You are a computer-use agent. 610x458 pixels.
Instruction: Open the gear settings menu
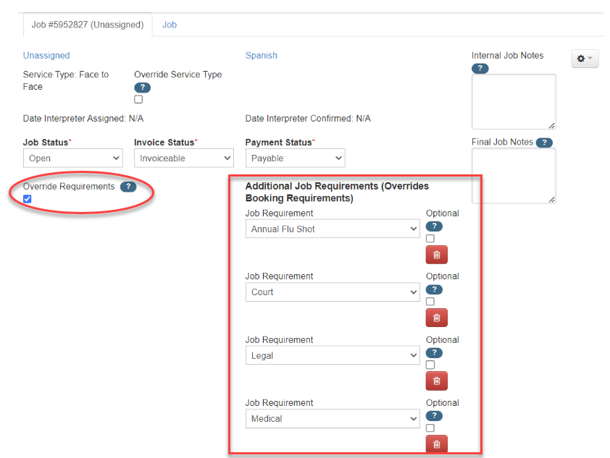(x=585, y=59)
